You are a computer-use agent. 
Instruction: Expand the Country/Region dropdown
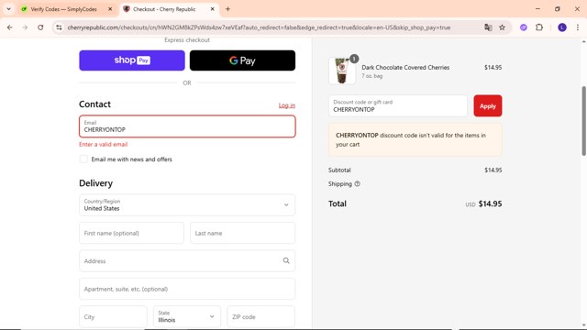click(187, 204)
